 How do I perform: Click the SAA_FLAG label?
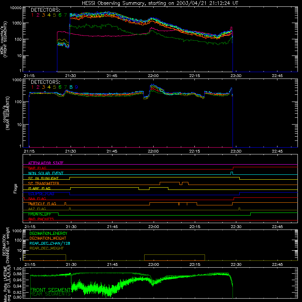[x=37, y=199]
